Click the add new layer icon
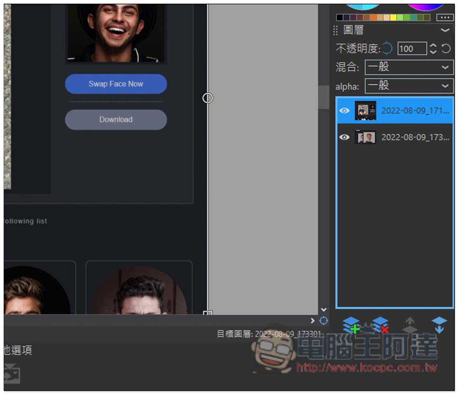 [x=351, y=325]
